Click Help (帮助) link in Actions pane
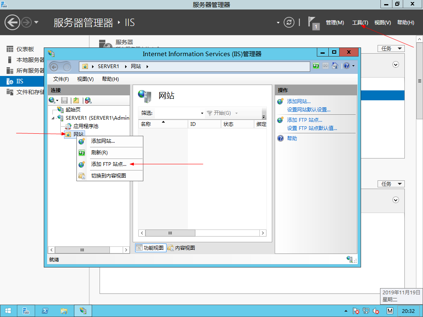423x317 pixels. pos(292,138)
